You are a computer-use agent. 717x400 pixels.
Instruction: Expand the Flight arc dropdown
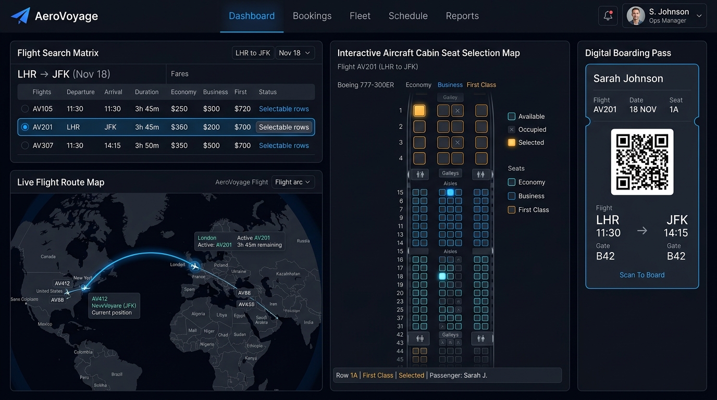[x=293, y=182]
